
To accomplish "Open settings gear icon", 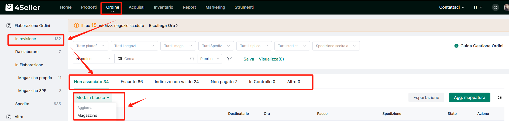I will [x=496, y=8].
